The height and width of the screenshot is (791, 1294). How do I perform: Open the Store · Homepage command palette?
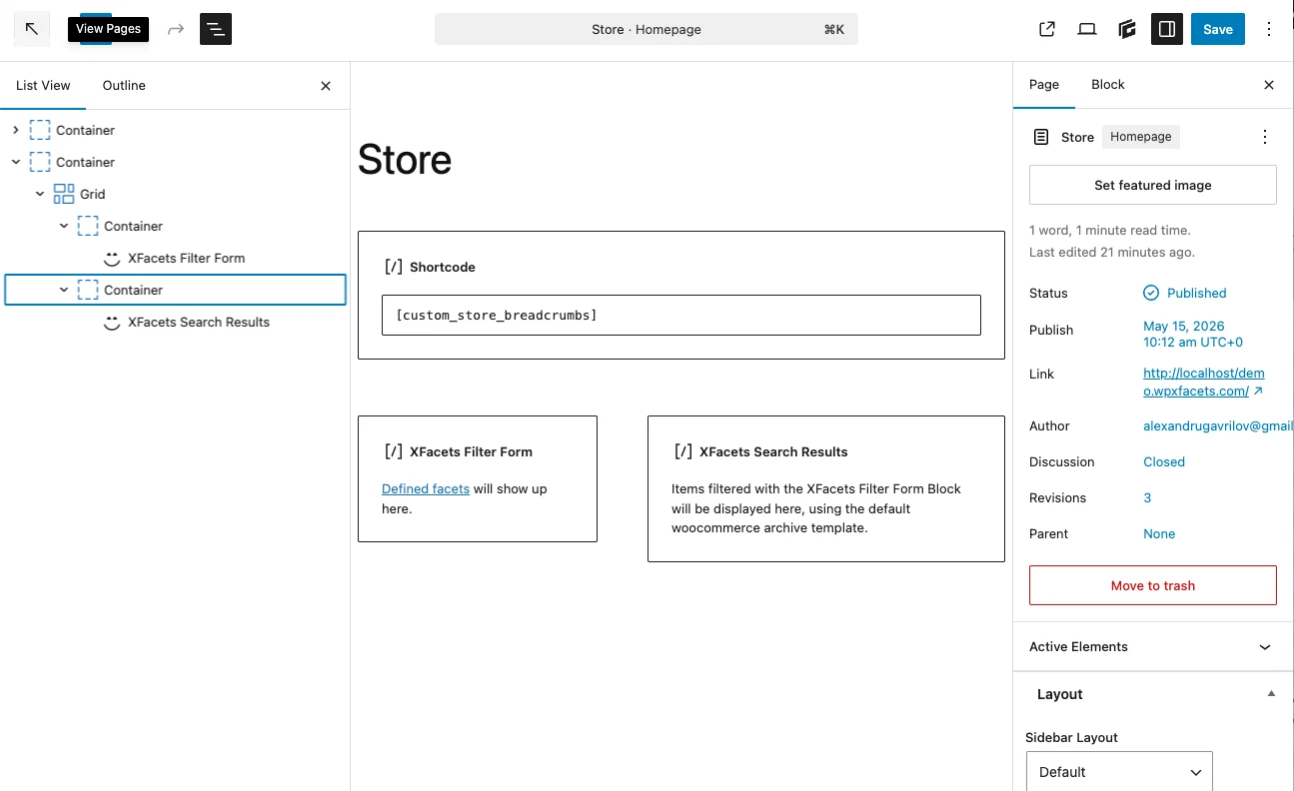(647, 29)
